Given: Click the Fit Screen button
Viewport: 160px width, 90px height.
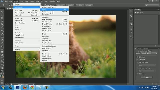Looking at the screenshot, I should (70, 5).
